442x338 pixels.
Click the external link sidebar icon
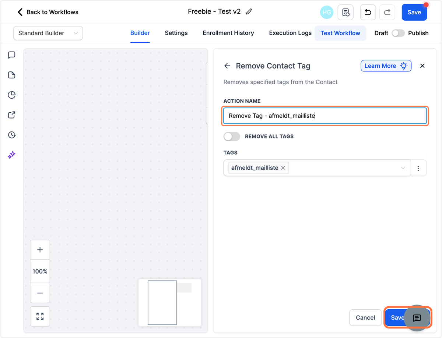[x=12, y=115]
